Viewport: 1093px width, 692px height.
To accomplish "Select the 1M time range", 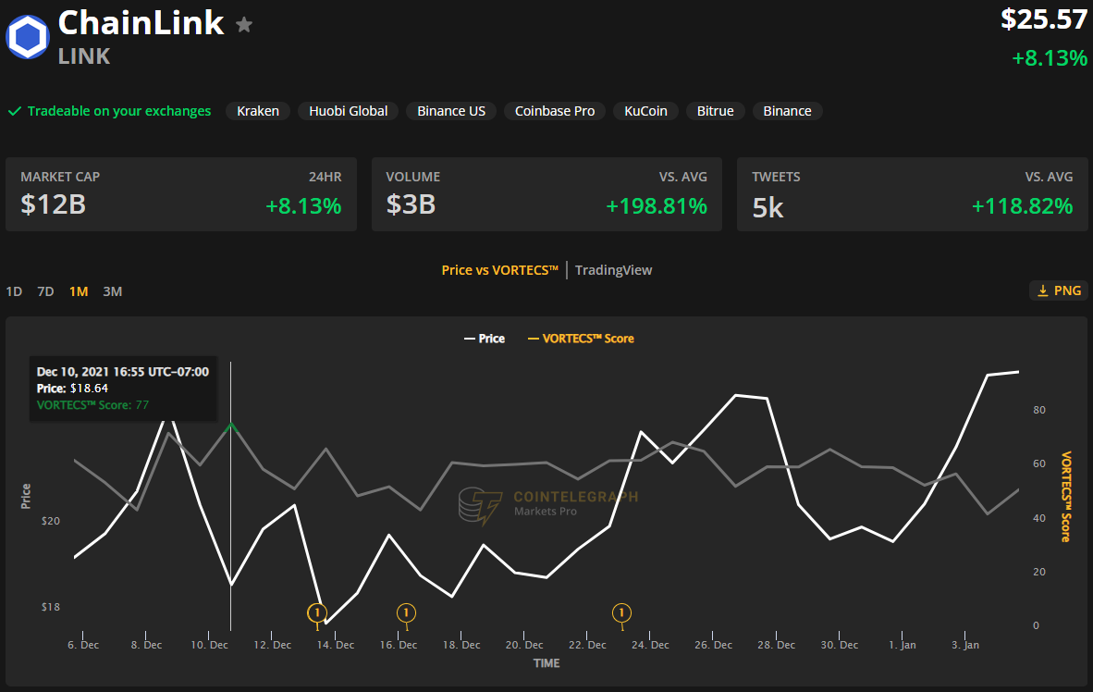I will click(x=79, y=291).
